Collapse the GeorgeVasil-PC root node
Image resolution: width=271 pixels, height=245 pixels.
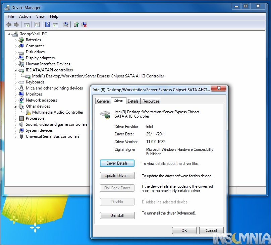click(9, 34)
